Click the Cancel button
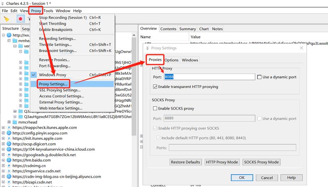328x187 pixels. (x=267, y=178)
